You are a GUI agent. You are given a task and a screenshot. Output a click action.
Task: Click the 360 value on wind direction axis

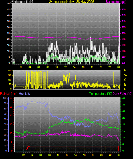click(x=9, y=71)
